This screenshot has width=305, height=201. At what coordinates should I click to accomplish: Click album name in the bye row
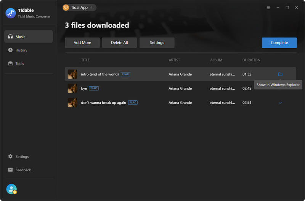click(222, 89)
